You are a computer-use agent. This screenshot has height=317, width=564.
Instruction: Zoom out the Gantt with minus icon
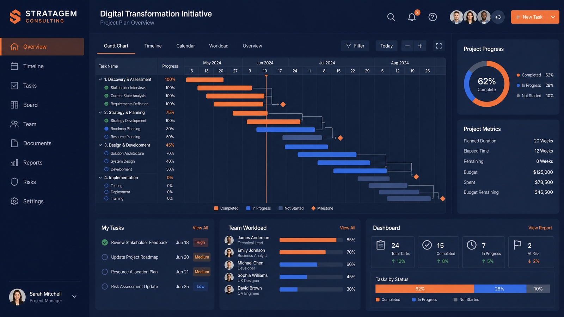click(407, 46)
